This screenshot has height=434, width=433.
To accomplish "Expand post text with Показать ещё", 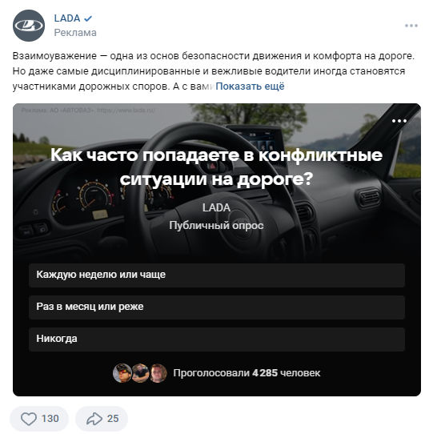I will click(x=250, y=86).
